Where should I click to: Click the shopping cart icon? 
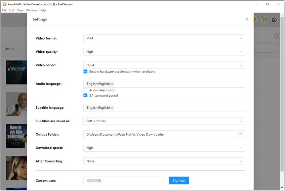[264, 20]
